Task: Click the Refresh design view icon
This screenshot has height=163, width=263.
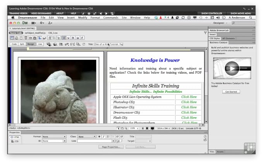Action: [x=84, y=44]
